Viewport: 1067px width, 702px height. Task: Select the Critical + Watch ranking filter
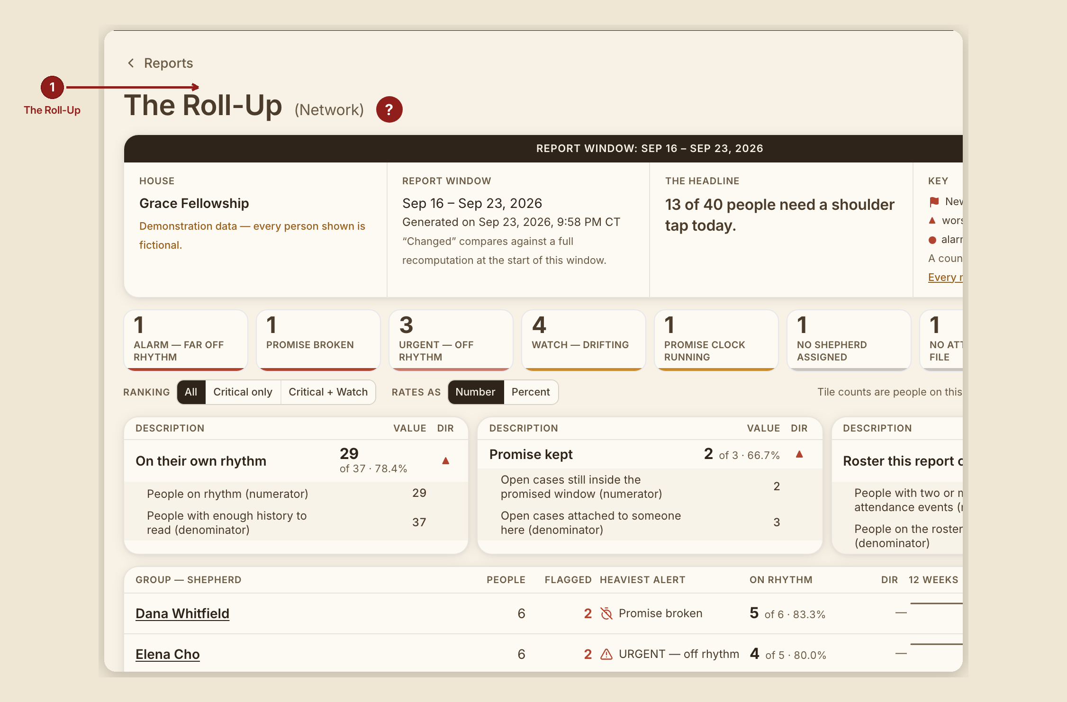click(x=328, y=392)
